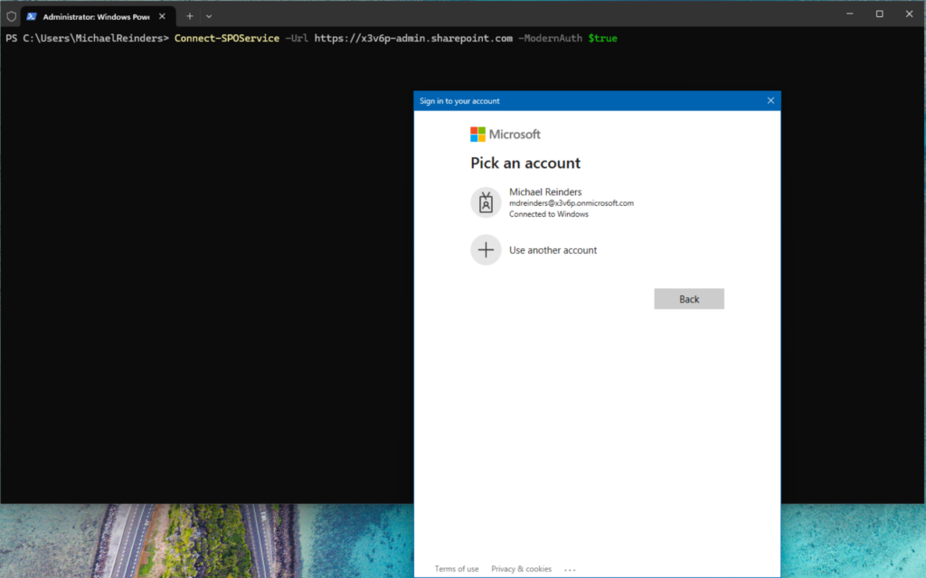Open the Terms of use link
Screen dimensions: 926x578
pyautogui.click(x=457, y=569)
